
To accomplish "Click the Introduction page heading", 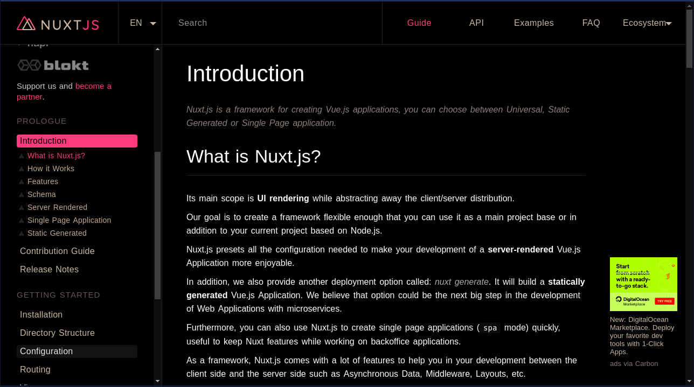I will (x=245, y=74).
